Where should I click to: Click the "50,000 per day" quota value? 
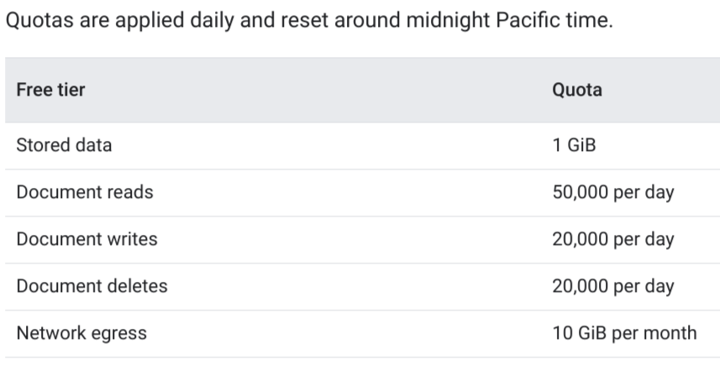tap(612, 192)
